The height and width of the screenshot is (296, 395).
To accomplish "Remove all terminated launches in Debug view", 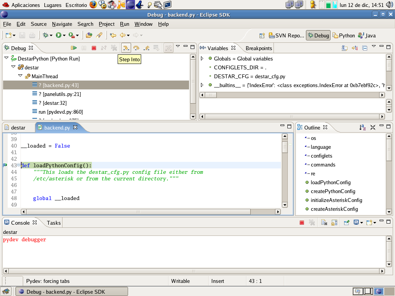I will pyautogui.click(x=114, y=48).
